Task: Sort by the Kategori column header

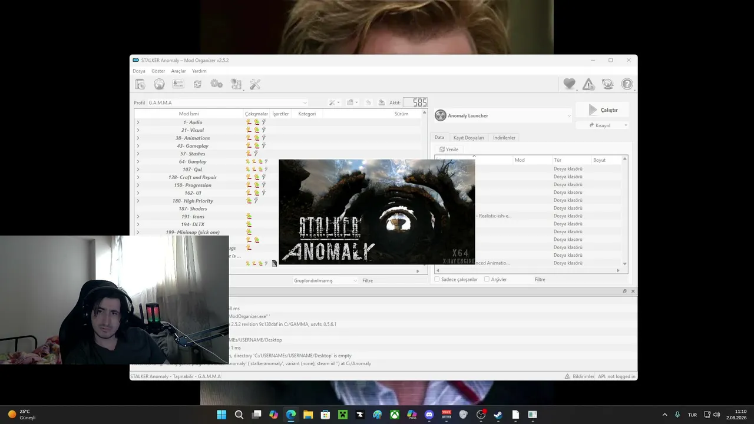Action: 307,114
